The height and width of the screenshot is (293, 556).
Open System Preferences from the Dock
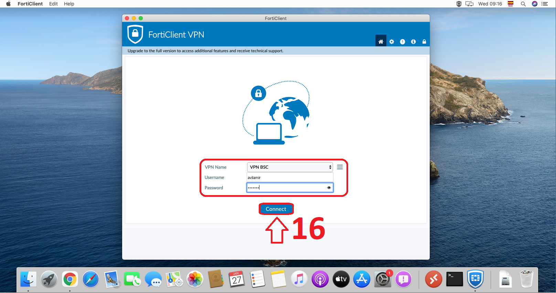tap(382, 279)
